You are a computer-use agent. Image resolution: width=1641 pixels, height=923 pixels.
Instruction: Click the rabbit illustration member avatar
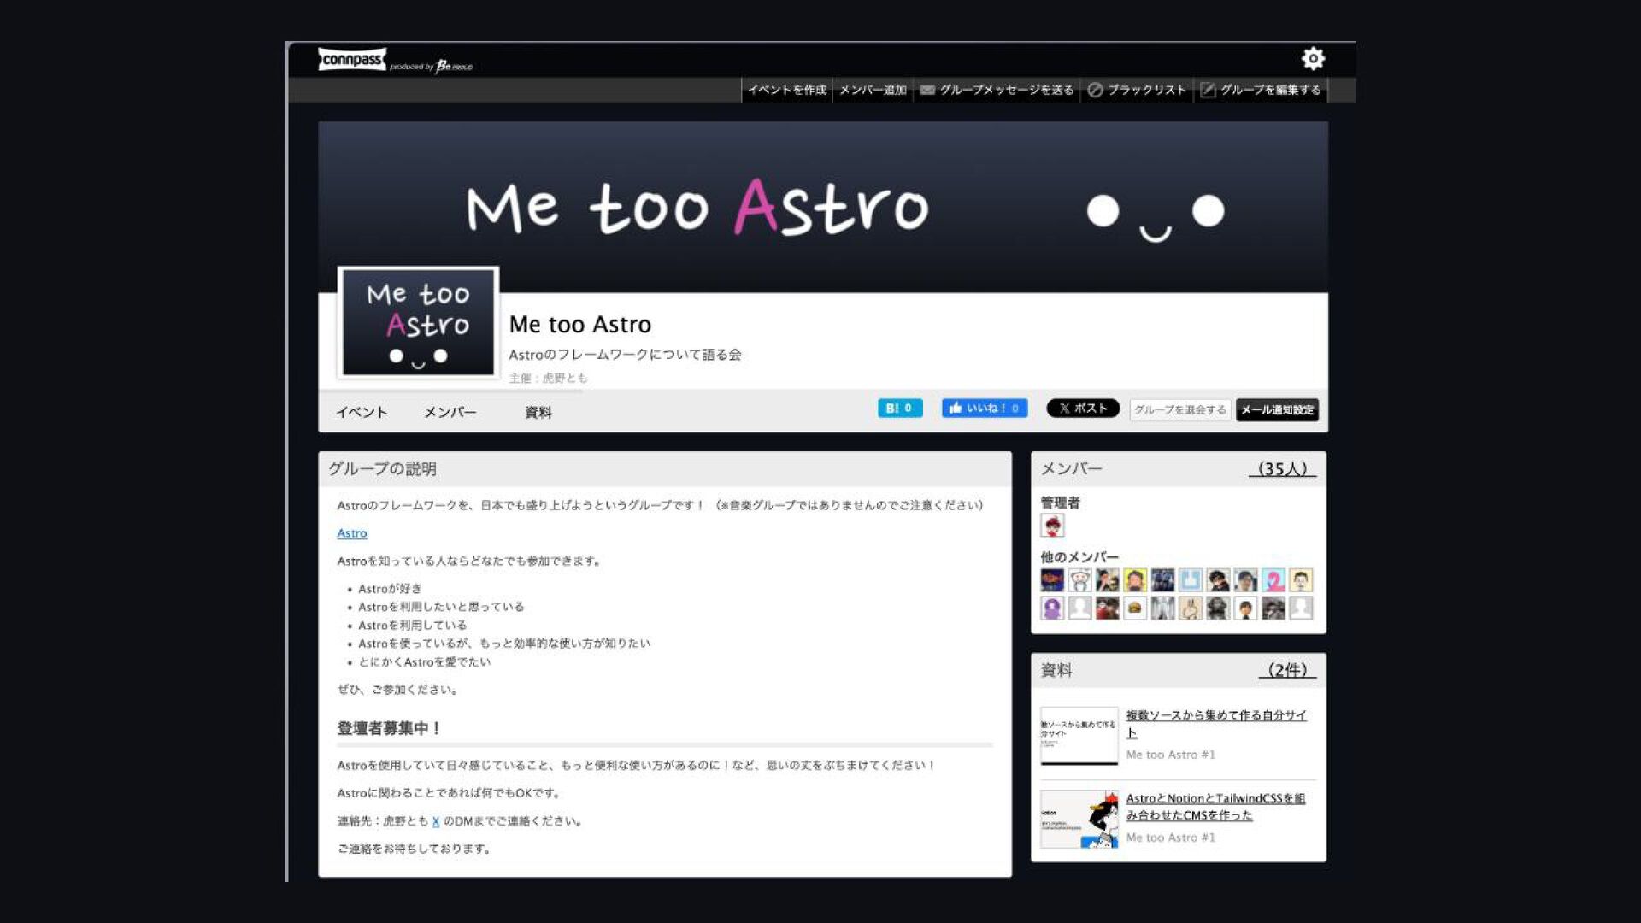1191,608
